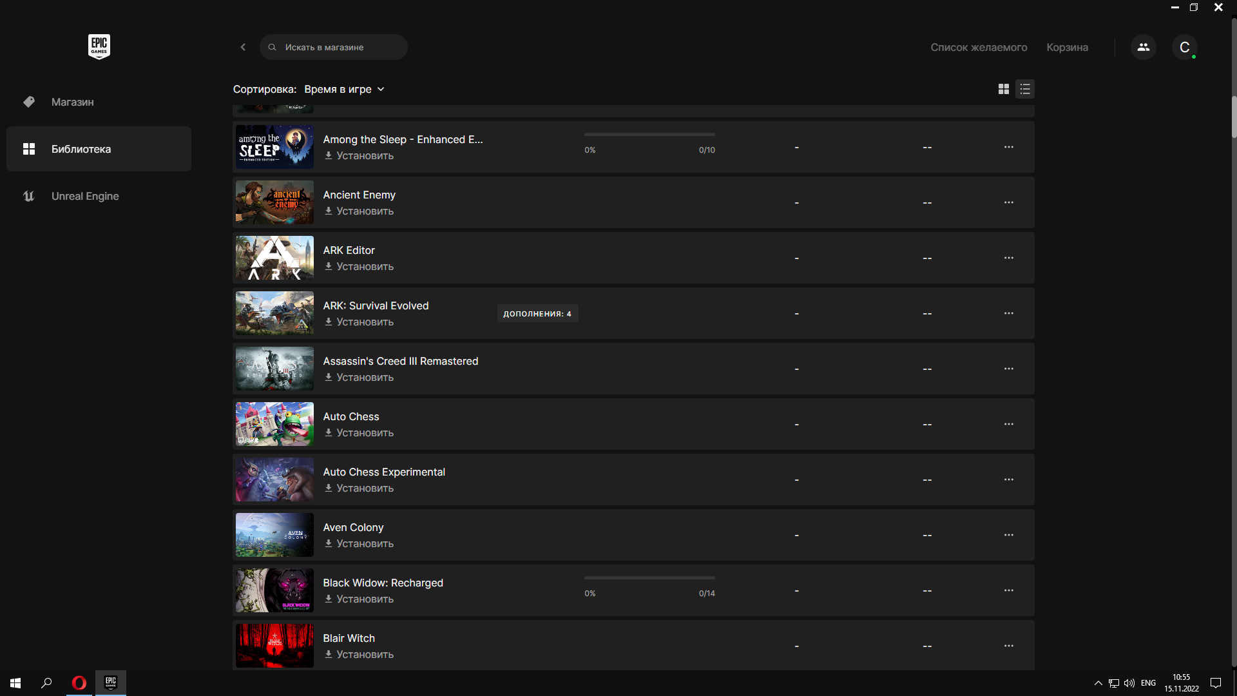Open Assassin's Creed III Remastered thumbnail
1237x696 pixels.
(274, 369)
